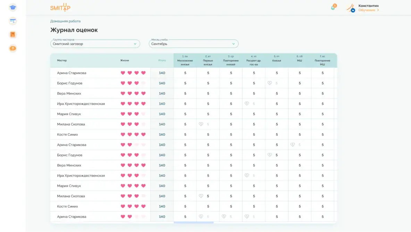Click the SMITUP logo
Screen dimensions: 411x232
[60, 8]
